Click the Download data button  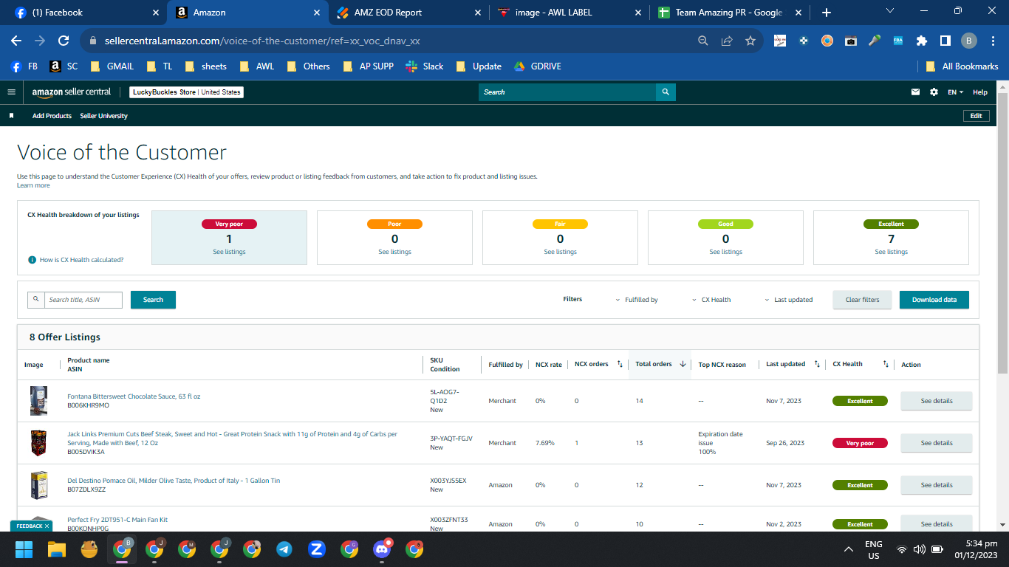coord(934,300)
